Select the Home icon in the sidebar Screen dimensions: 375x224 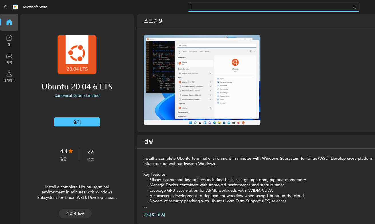click(x=9, y=22)
